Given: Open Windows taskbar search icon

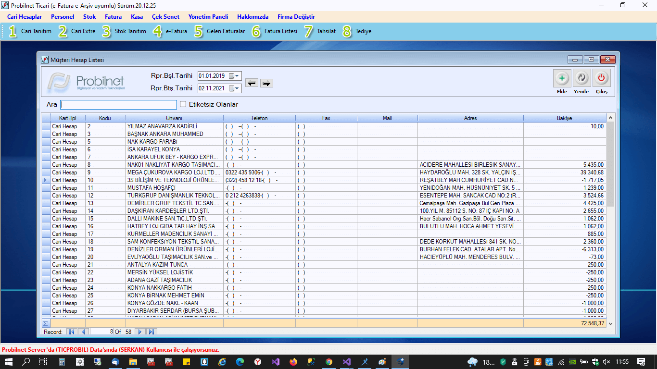Looking at the screenshot, I should coord(26,361).
